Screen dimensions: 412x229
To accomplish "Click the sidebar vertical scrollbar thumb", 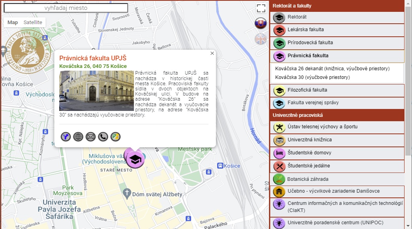I will (x=408, y=81).
